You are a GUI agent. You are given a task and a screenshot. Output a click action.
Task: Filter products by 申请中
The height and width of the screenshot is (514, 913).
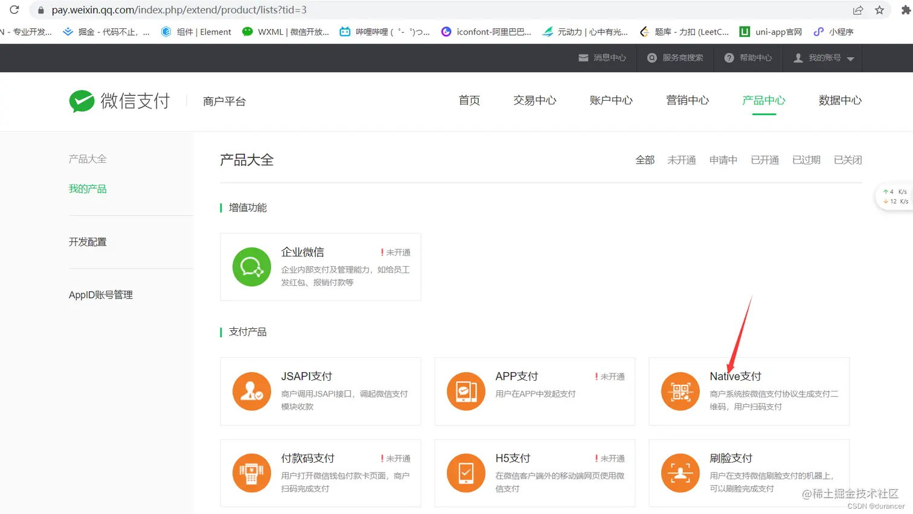click(x=723, y=160)
